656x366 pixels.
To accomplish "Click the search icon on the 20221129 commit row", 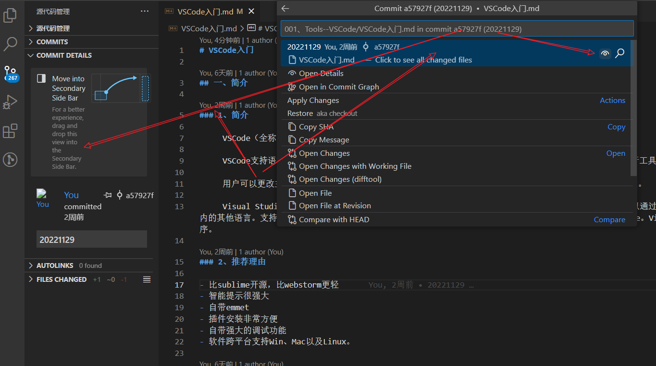I will [620, 53].
